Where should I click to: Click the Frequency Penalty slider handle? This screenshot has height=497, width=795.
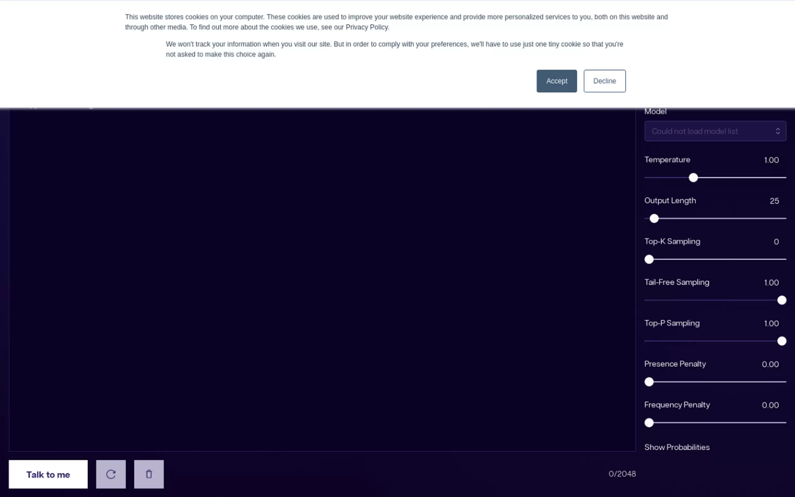click(x=649, y=423)
